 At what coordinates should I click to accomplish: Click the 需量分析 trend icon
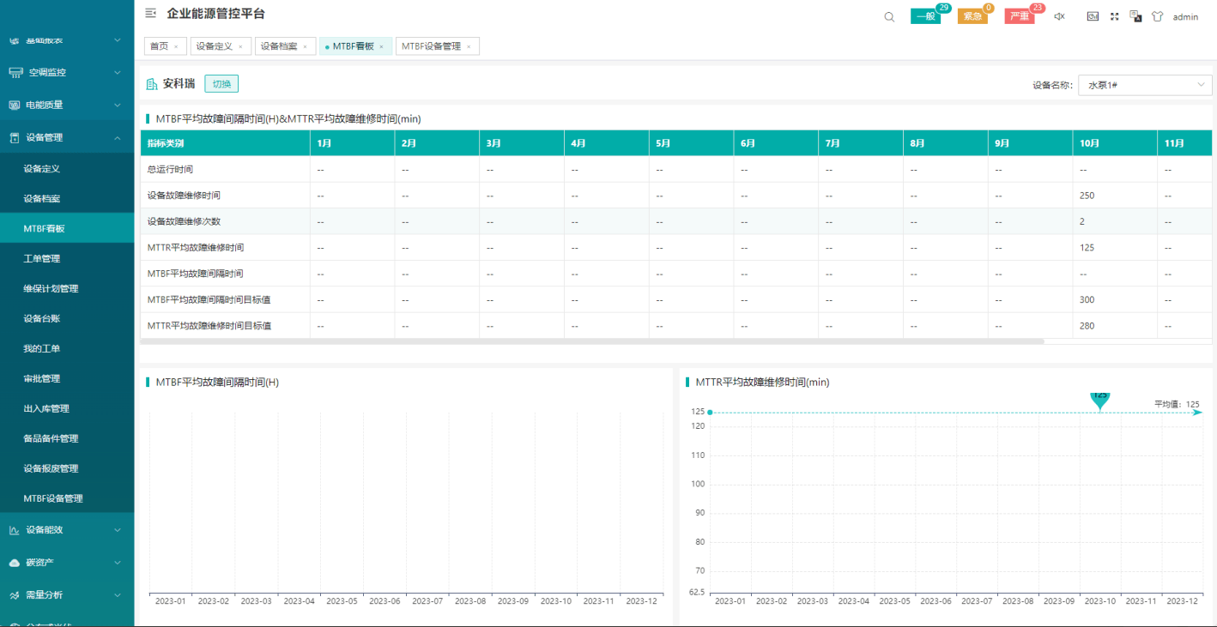click(15, 595)
